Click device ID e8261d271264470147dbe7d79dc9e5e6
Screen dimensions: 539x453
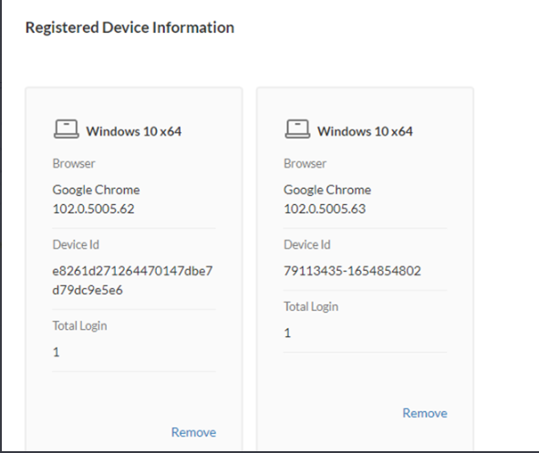pyautogui.click(x=132, y=280)
